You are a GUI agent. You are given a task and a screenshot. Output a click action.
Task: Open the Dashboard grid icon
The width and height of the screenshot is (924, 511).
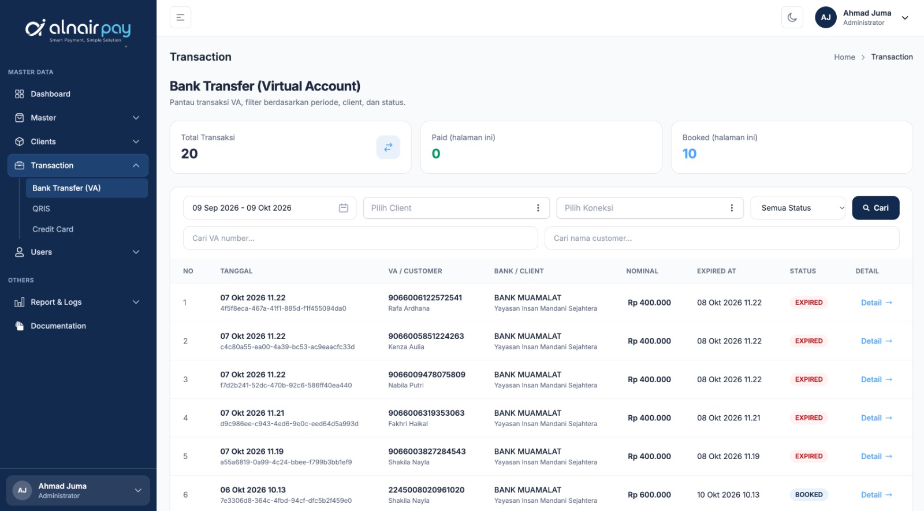20,94
